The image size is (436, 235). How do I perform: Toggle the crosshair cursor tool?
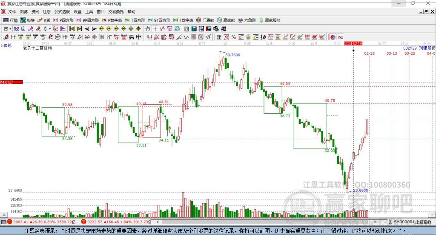coord(155,29)
